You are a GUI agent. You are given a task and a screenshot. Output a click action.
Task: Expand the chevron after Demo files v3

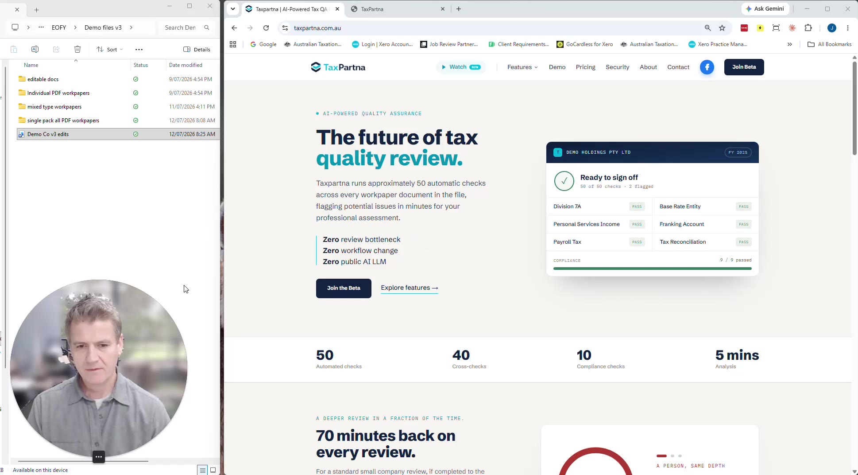click(x=131, y=27)
